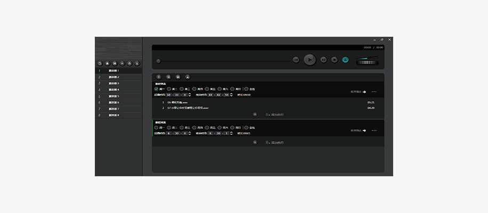Screen dimensions: 488x213
Task: Uncheck 周一 in the first schedule
Action: (x=157, y=89)
